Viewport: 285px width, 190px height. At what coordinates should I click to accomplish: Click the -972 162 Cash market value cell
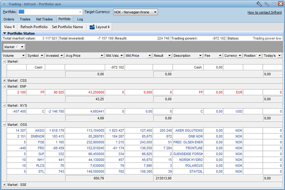115,67
